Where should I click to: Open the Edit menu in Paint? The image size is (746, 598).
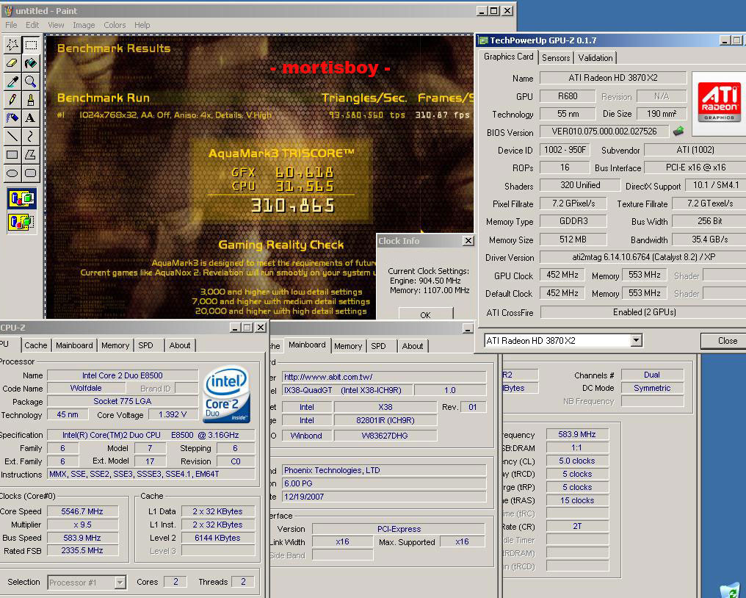tap(32, 25)
